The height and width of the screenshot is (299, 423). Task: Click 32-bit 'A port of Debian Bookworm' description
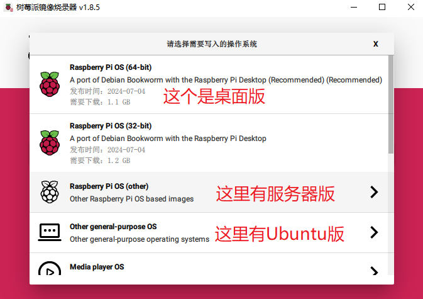tap(168, 138)
